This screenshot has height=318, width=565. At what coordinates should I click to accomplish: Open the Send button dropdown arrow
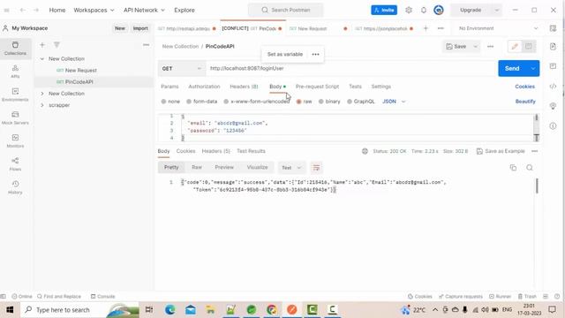pos(532,69)
